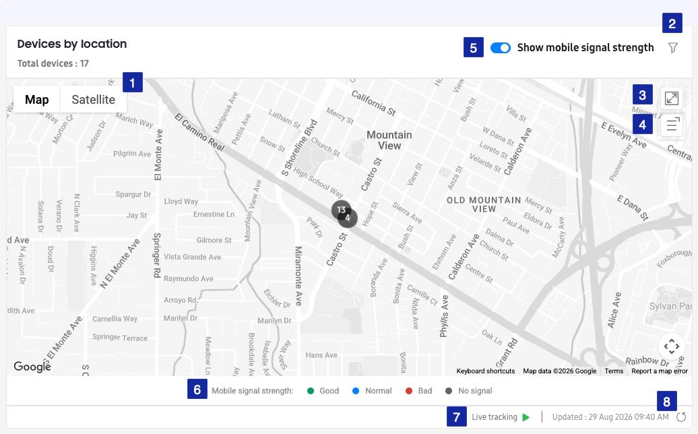This screenshot has height=434, width=698.
Task: Click the "Total devices : 17" text
Action: click(53, 63)
